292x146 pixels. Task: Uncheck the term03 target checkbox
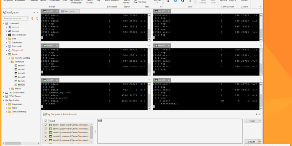46,132
